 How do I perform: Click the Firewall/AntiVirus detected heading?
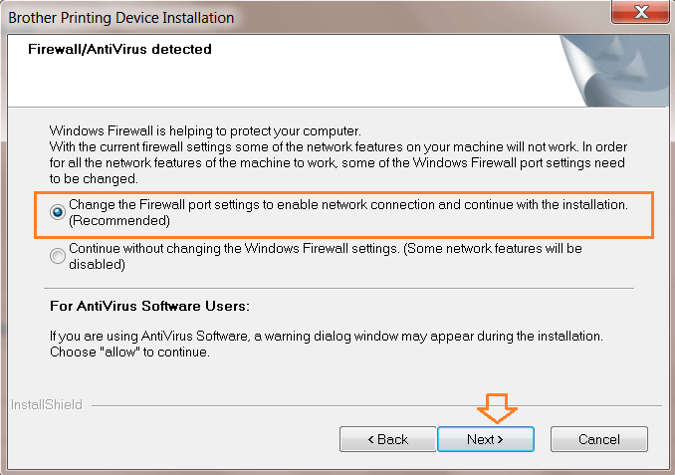[x=119, y=49]
